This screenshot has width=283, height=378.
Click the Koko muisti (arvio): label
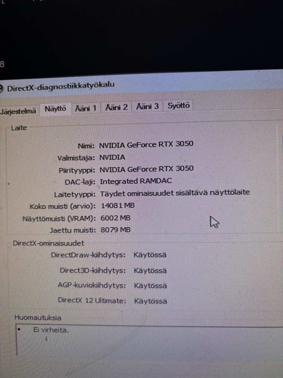coord(63,206)
